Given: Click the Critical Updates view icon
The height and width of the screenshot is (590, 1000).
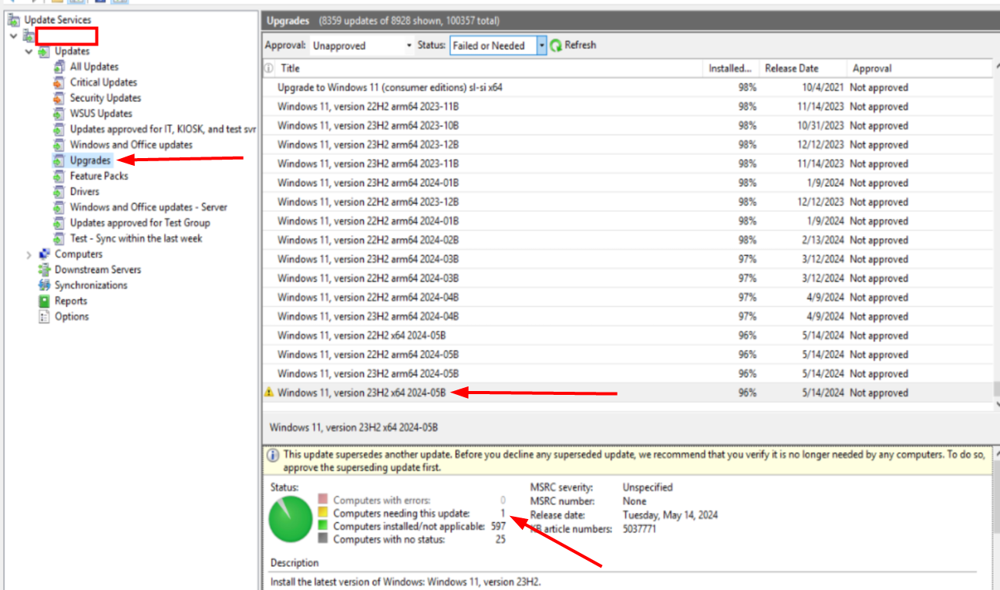Looking at the screenshot, I should click(x=59, y=82).
